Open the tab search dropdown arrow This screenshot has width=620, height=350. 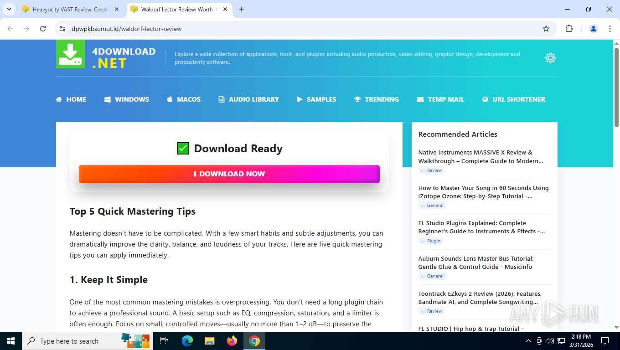tap(9, 9)
